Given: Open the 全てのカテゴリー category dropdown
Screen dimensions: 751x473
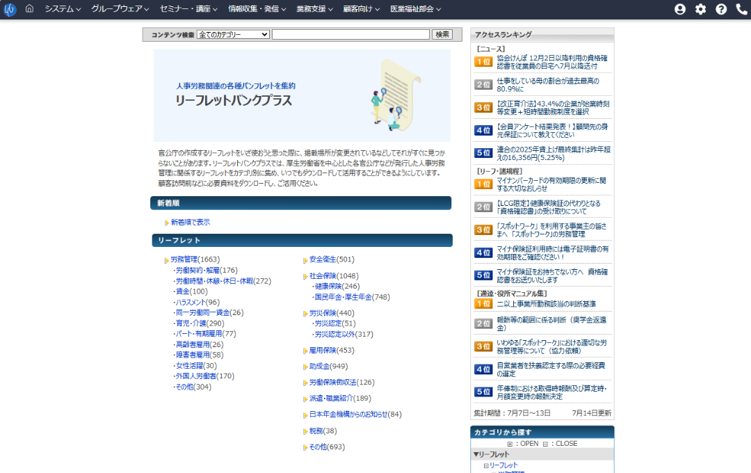Looking at the screenshot, I should [x=233, y=35].
